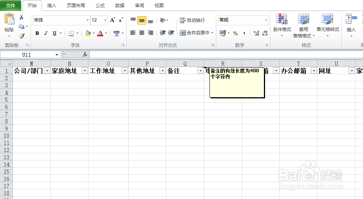Click into the formula bar

pyautogui.click(x=226, y=55)
